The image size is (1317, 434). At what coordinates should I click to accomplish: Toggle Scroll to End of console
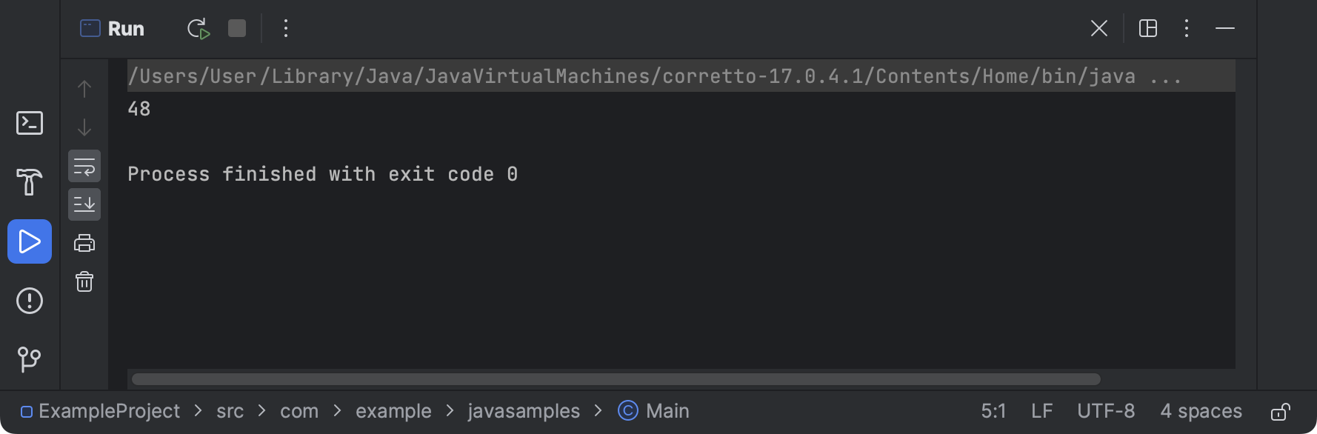(x=84, y=204)
